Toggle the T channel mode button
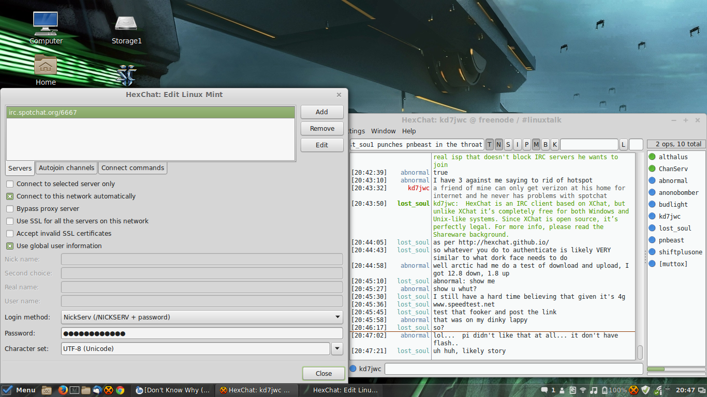 click(490, 145)
